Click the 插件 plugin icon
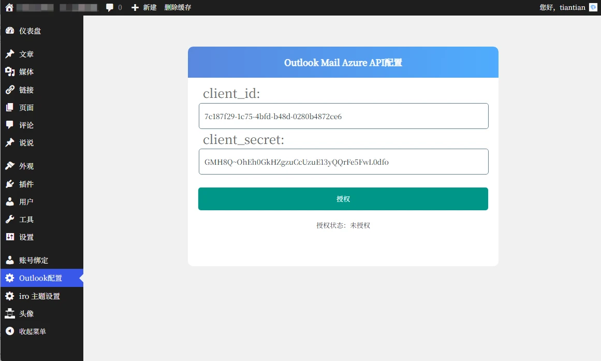Viewport: 601px width, 361px height. click(x=10, y=184)
